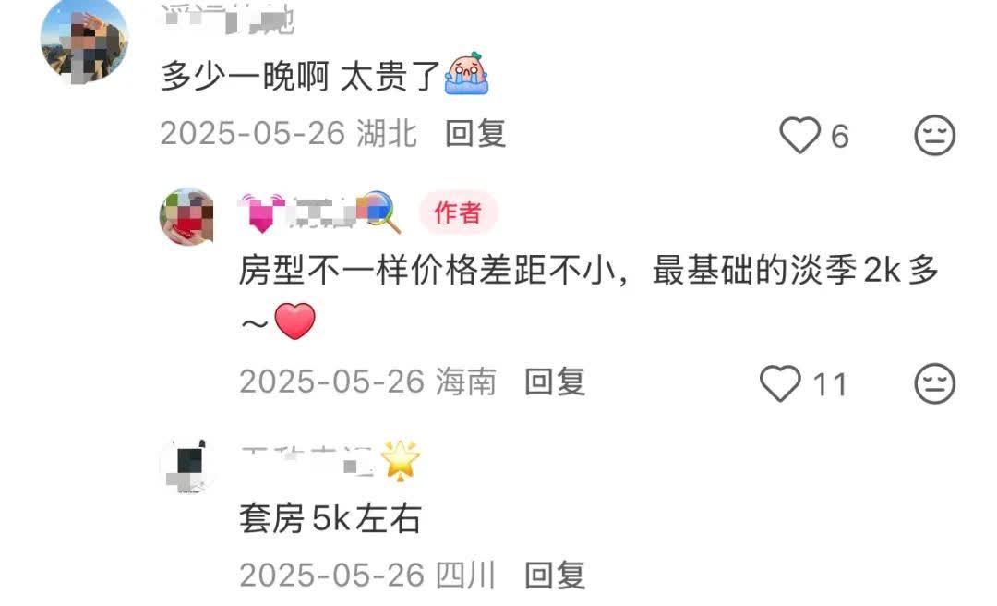Viewport: 997px width, 606px height.
Task: Select the reply text 套房5k左右
Action: point(330,518)
